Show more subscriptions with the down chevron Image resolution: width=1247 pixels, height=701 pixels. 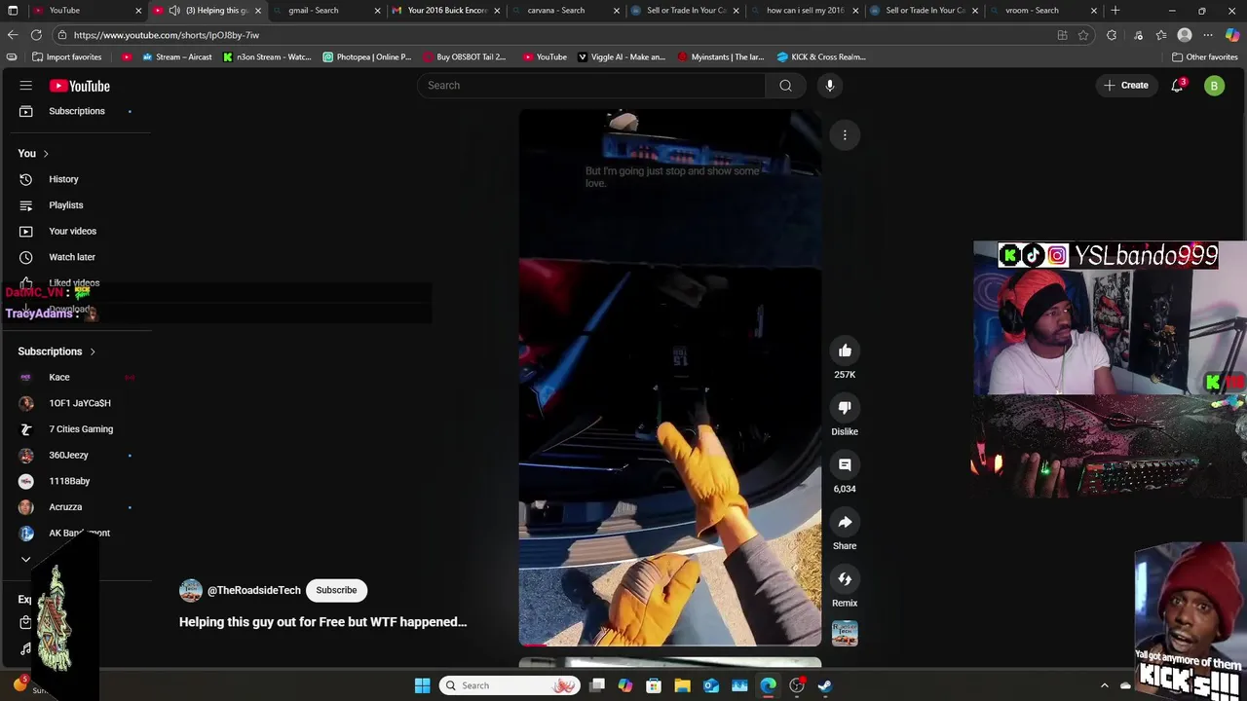pyautogui.click(x=26, y=560)
